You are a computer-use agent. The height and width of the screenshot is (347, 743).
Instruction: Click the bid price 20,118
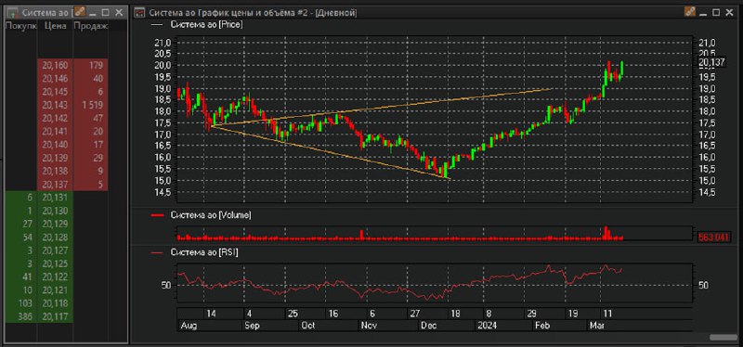[x=55, y=303]
